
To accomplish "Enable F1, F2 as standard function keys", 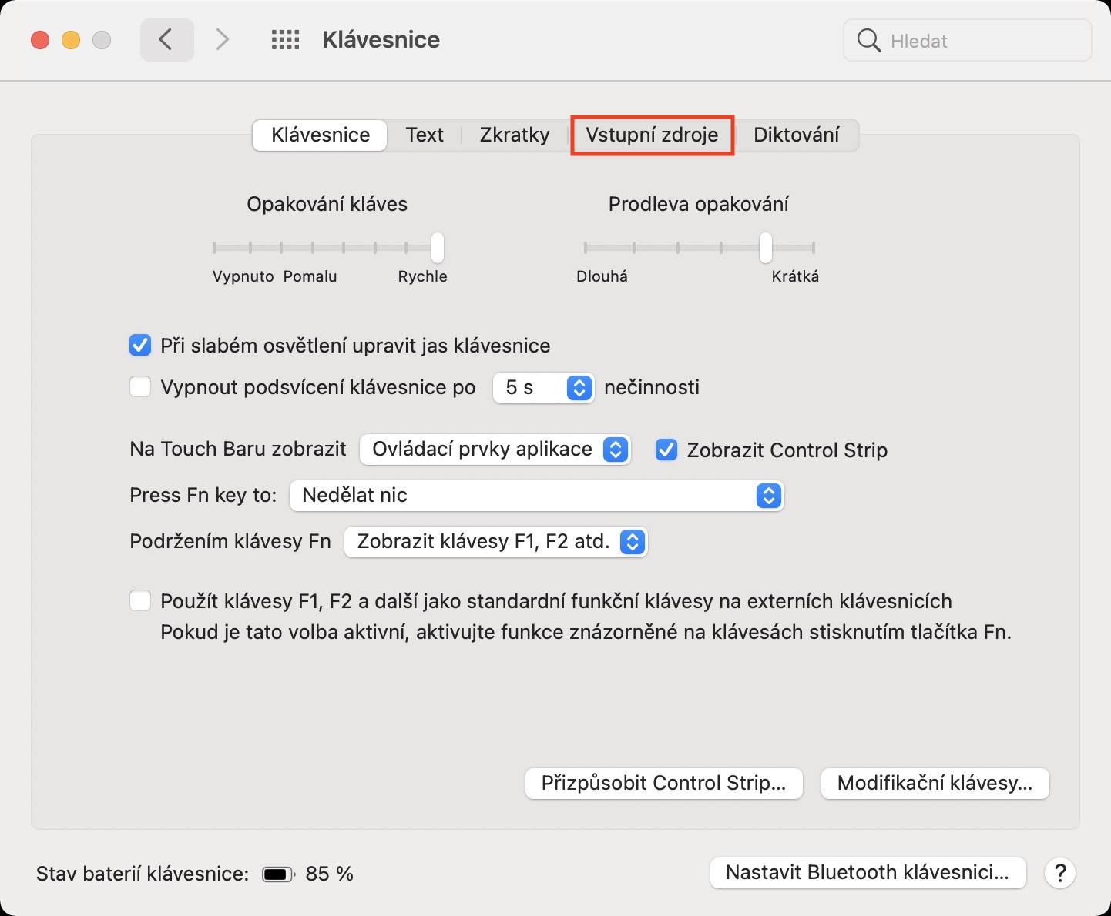I will point(140,601).
